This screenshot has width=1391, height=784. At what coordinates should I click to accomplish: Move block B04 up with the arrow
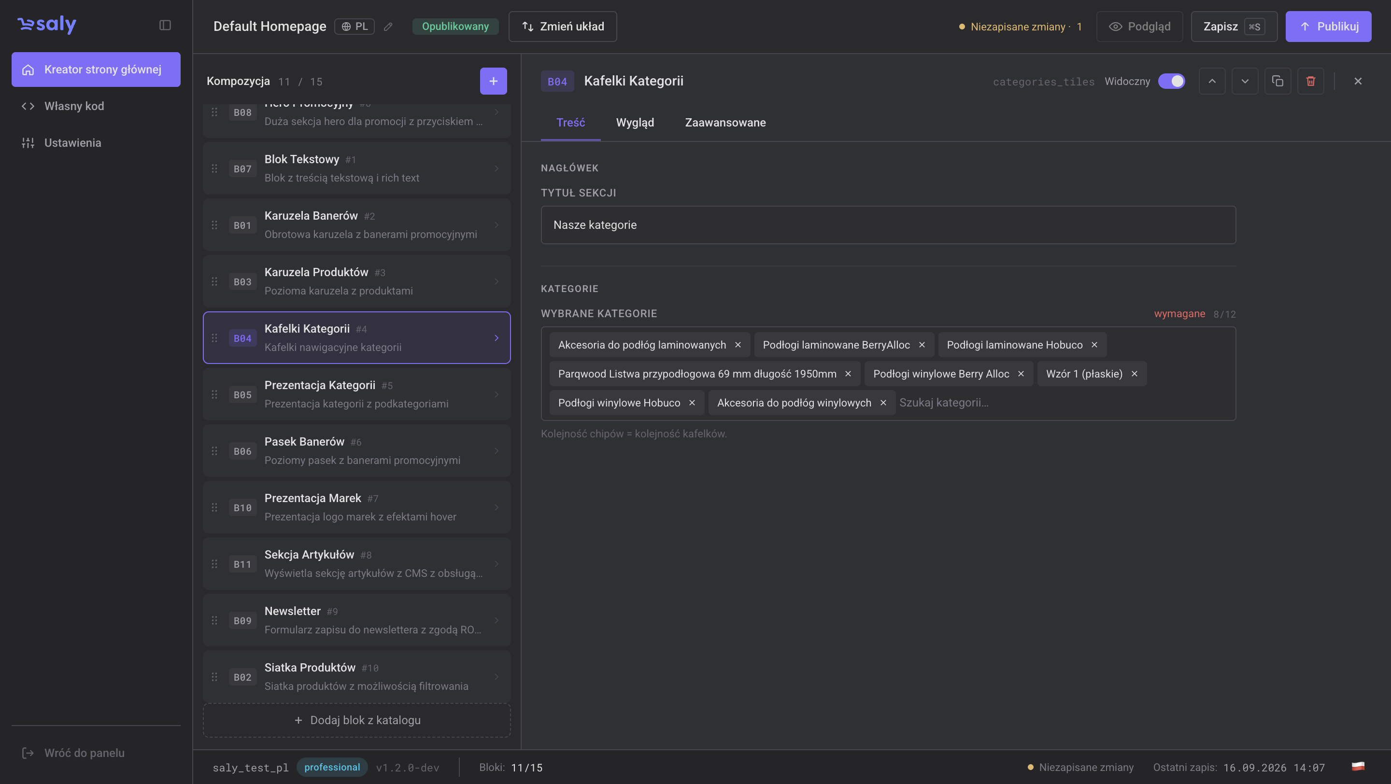[x=1212, y=81]
